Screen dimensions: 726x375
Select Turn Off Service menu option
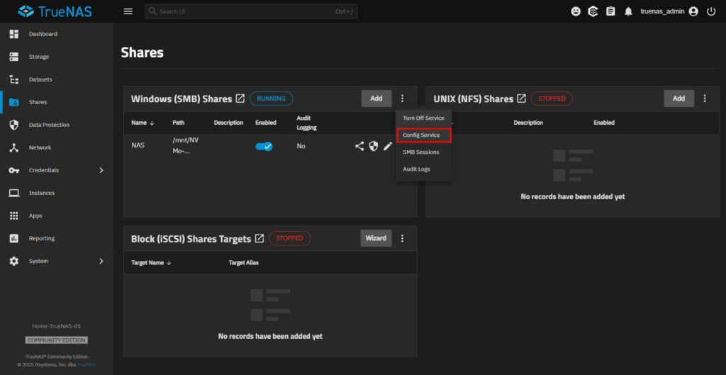tap(423, 118)
